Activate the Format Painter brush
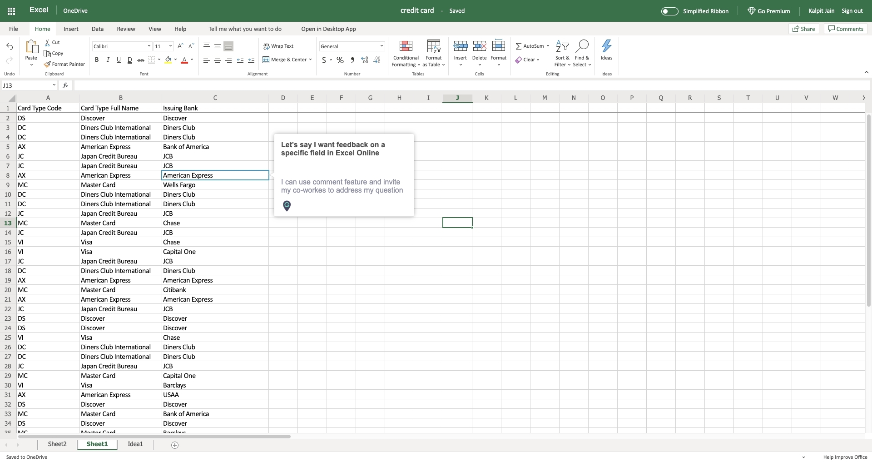Screen dimensions: 872x462 47,64
